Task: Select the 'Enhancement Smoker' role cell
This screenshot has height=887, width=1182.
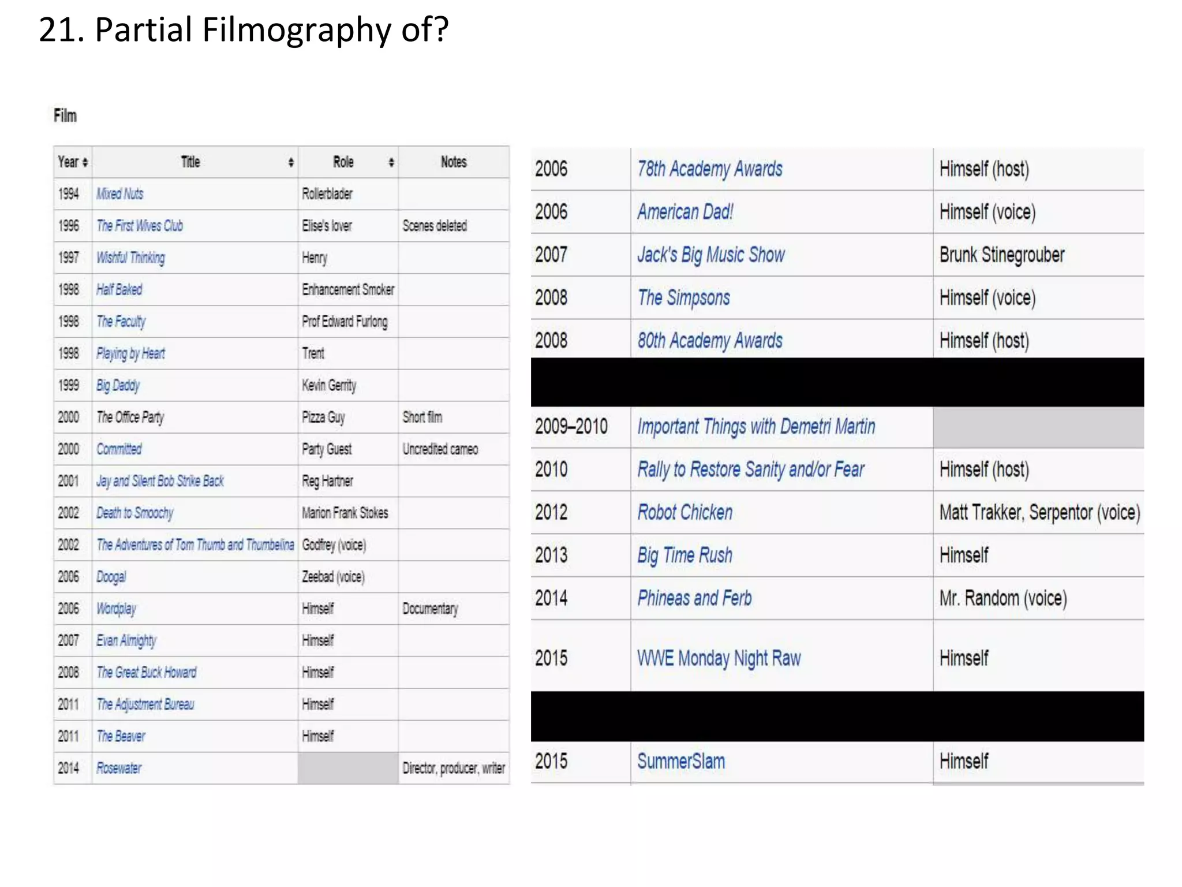Action: tap(348, 289)
